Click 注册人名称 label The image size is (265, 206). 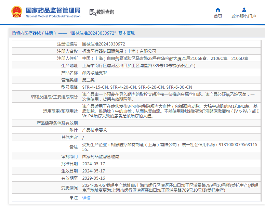[x=67, y=51]
